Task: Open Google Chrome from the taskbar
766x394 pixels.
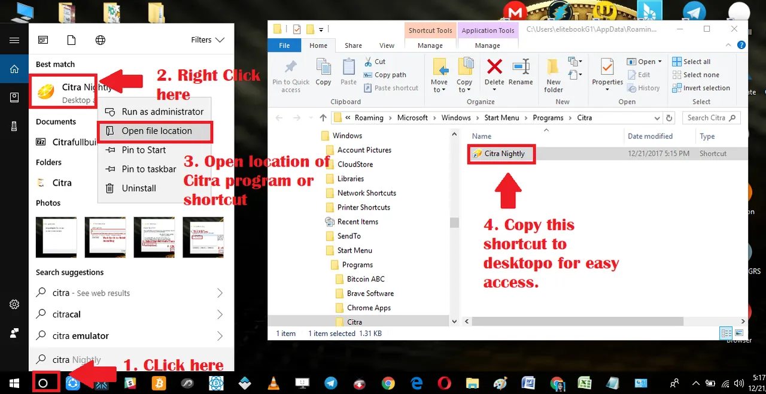Action: (388, 383)
